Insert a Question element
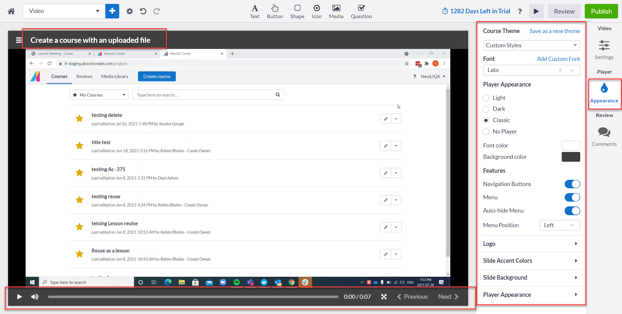 361,12
